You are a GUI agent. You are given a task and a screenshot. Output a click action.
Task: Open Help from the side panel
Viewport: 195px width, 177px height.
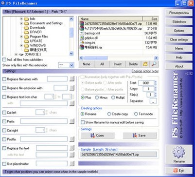tap(179, 58)
